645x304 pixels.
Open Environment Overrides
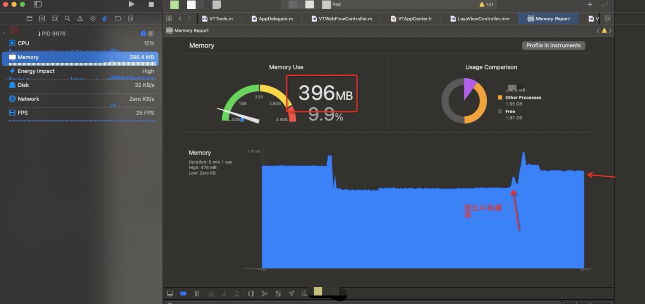(278, 293)
